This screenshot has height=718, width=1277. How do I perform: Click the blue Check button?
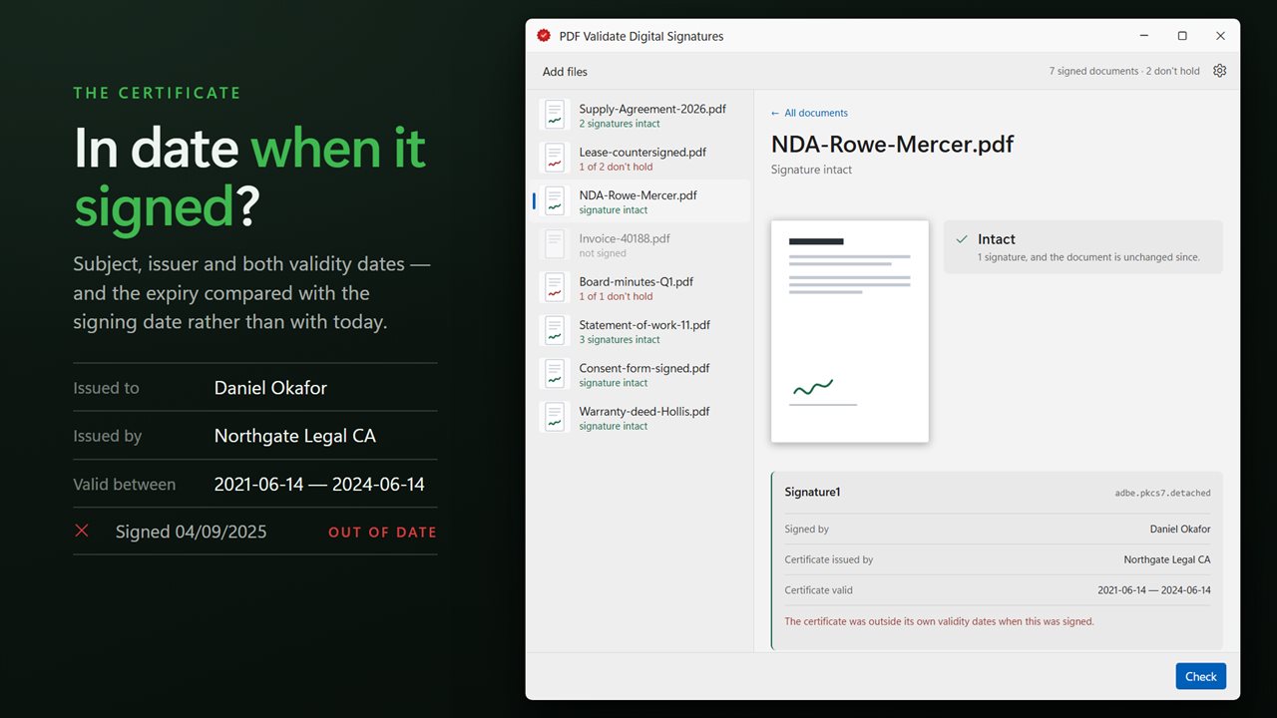(1201, 676)
